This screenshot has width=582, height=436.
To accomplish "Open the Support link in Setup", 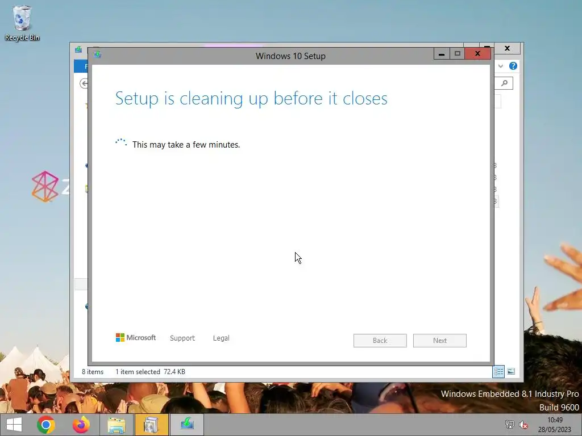I will pyautogui.click(x=182, y=338).
